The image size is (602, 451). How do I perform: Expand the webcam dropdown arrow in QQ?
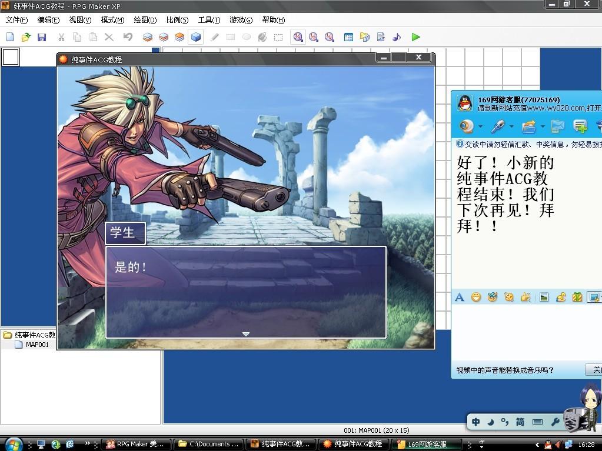click(x=480, y=126)
